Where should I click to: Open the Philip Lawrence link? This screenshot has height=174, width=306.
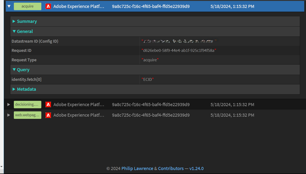137,168
